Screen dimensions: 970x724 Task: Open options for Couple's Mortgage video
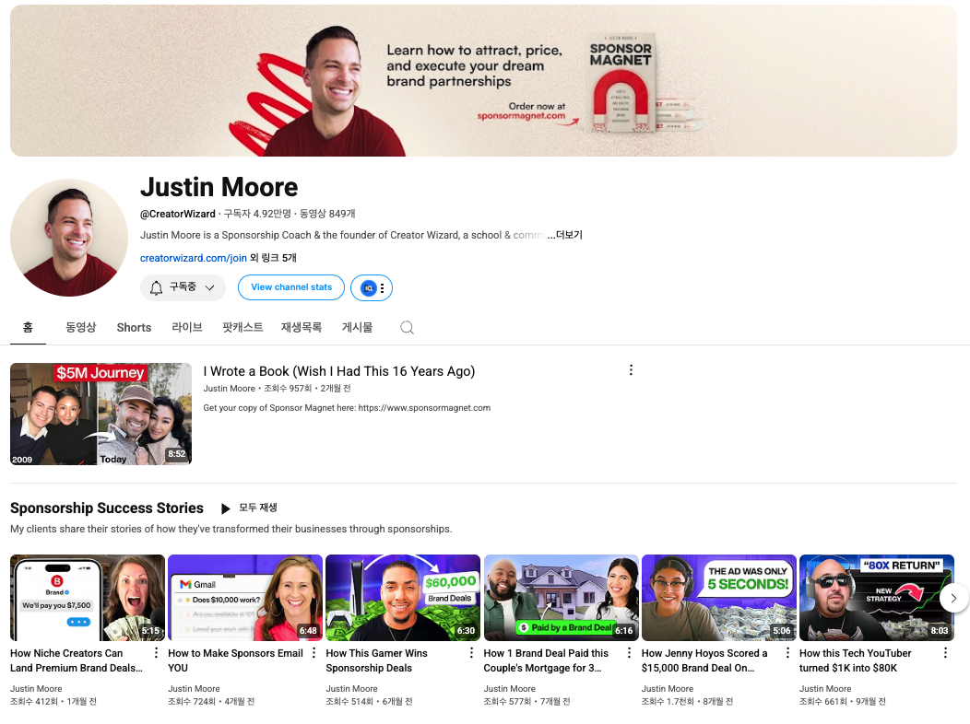tap(629, 653)
